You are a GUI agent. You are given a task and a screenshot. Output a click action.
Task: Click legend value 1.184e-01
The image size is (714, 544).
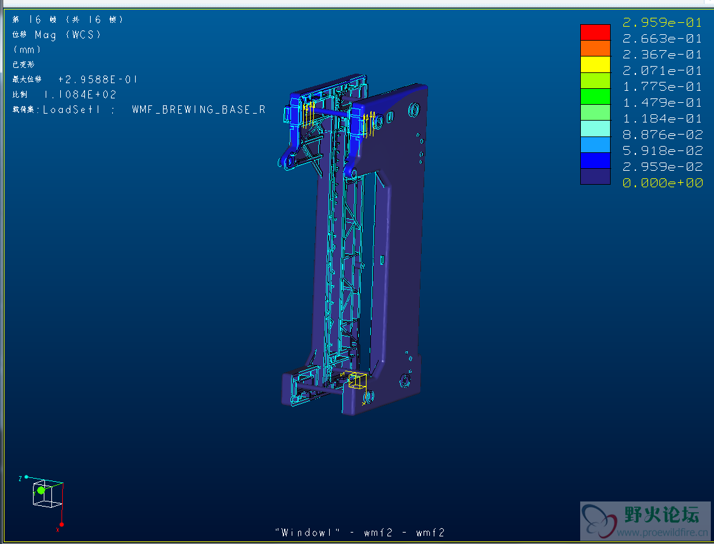(663, 119)
